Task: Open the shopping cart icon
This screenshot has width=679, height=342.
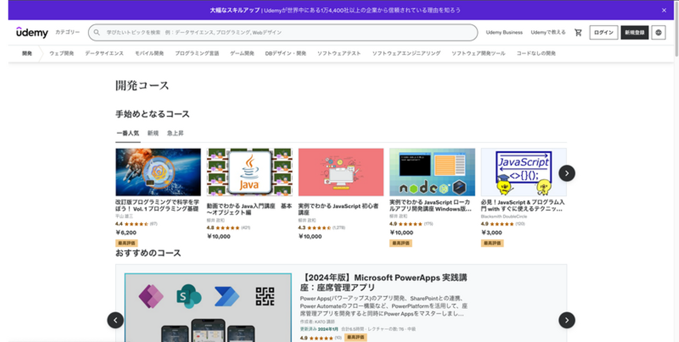Action: [578, 32]
